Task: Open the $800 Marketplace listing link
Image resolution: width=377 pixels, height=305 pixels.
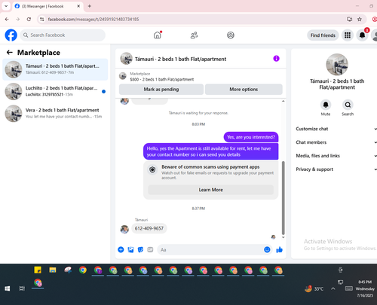Action: 162,79
